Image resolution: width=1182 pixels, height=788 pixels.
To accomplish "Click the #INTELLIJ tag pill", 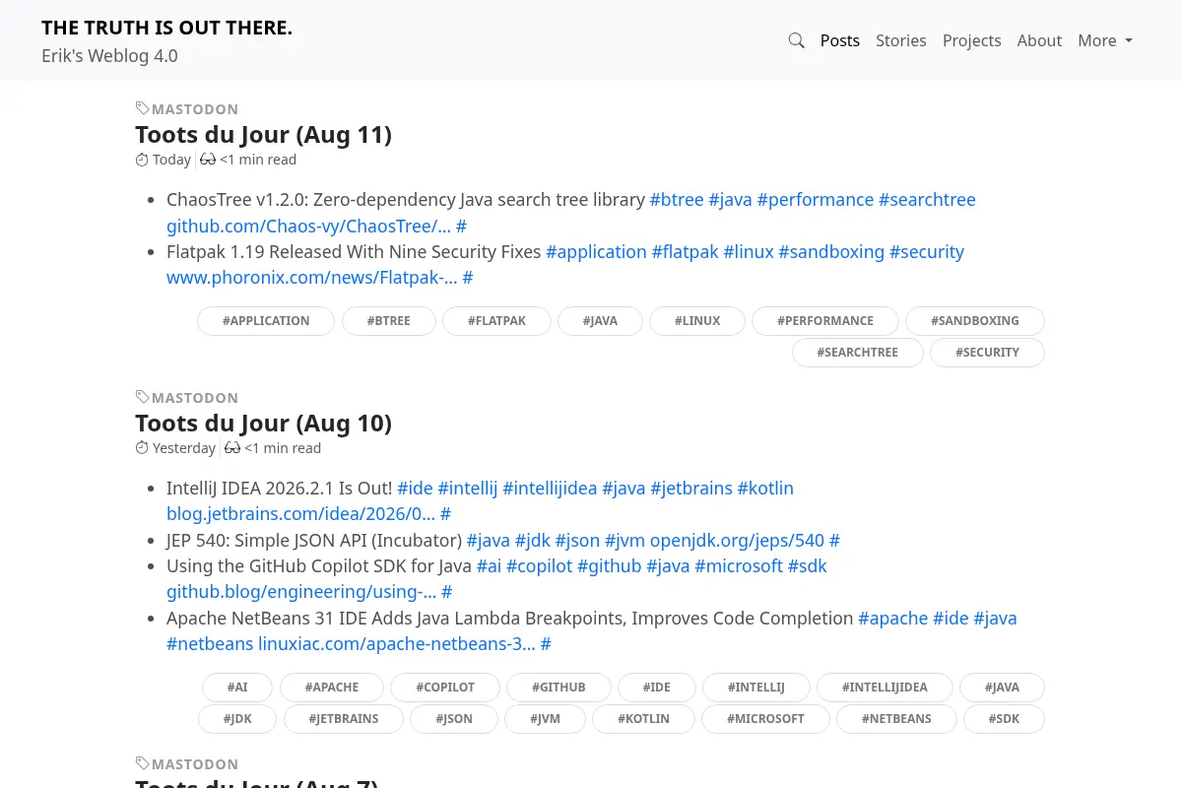I will [756, 688].
